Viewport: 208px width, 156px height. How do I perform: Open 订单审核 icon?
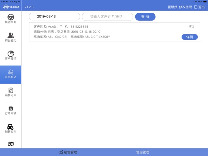(11, 109)
